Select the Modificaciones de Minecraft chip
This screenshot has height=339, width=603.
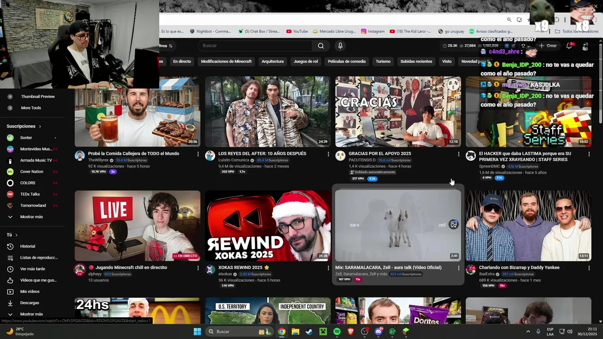coord(226,61)
